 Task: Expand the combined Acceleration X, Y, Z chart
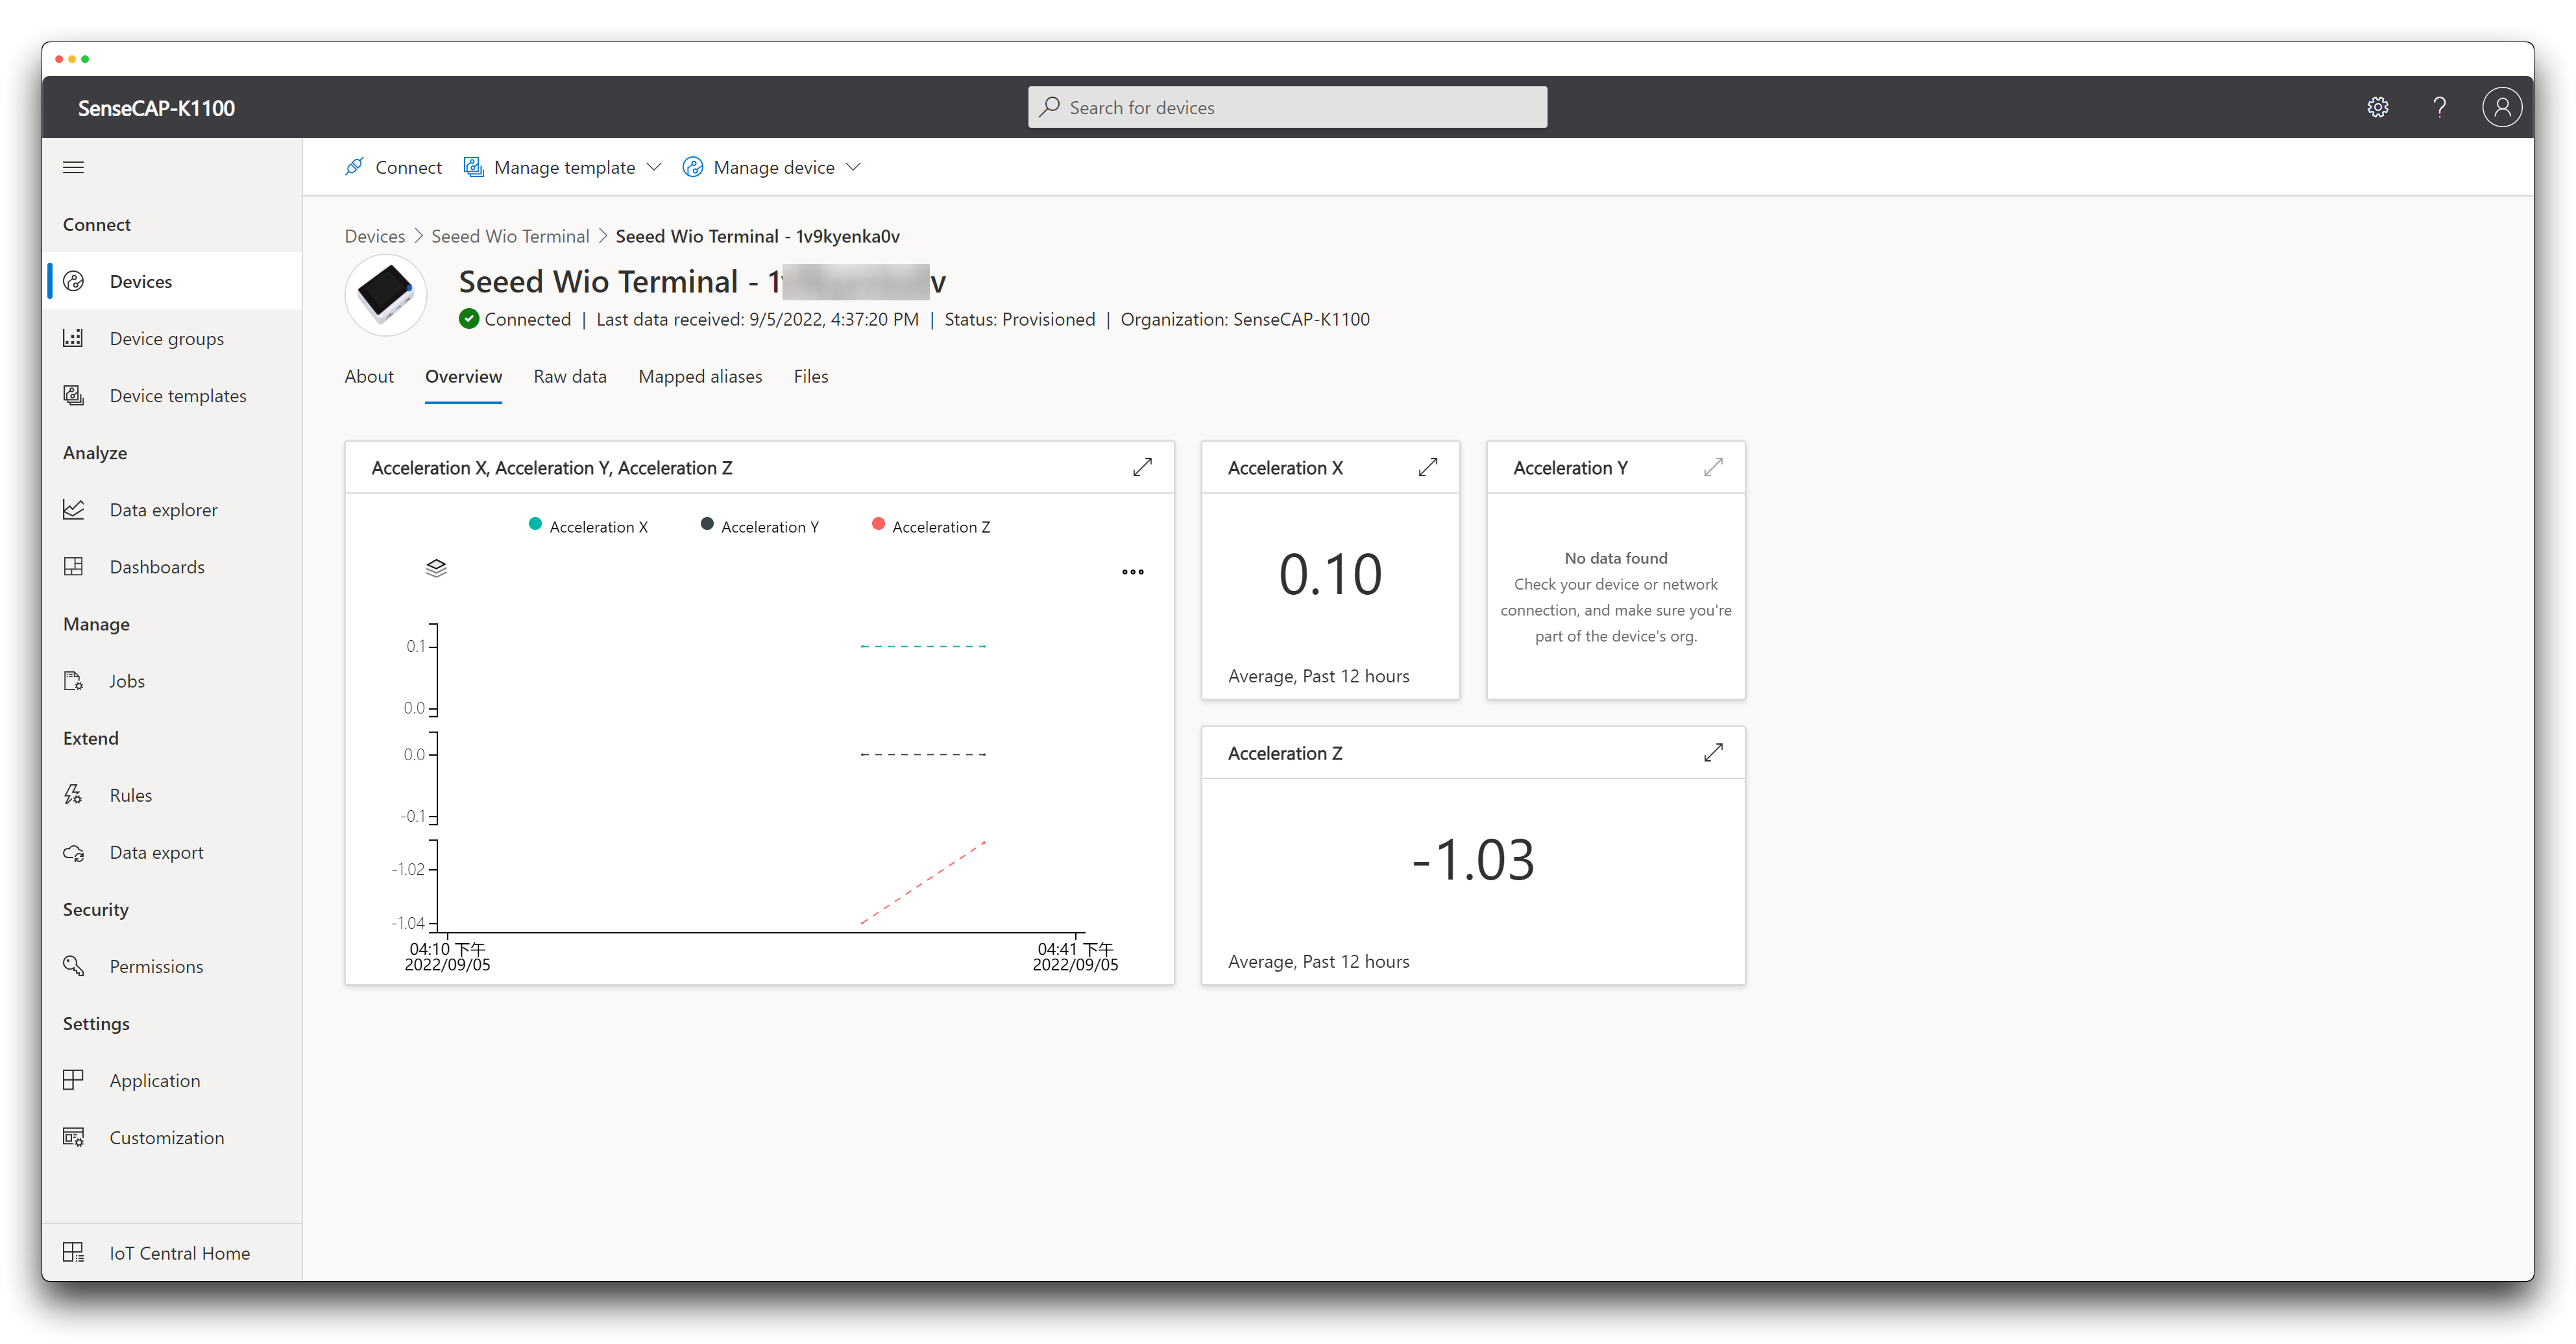click(1142, 467)
